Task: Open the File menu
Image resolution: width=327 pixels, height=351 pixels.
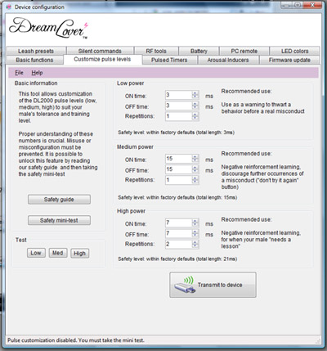Action: (19, 73)
